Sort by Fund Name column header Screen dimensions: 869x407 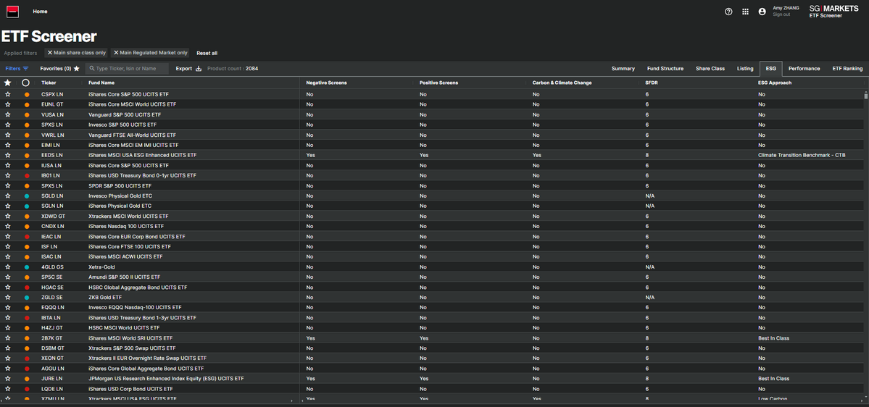point(101,83)
